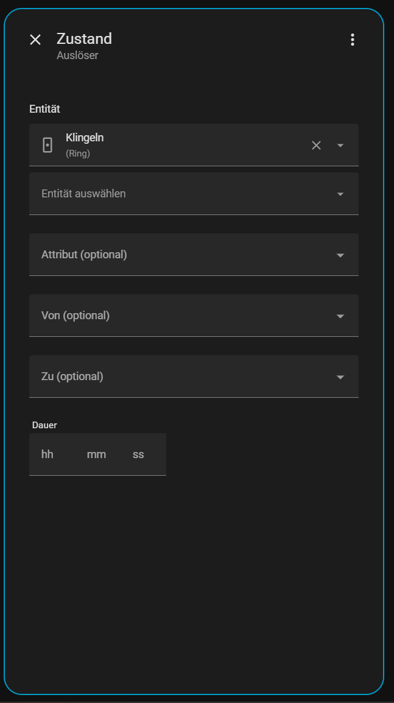This screenshot has width=394, height=703.
Task: Click the Zustand dialog title
Action: point(84,39)
